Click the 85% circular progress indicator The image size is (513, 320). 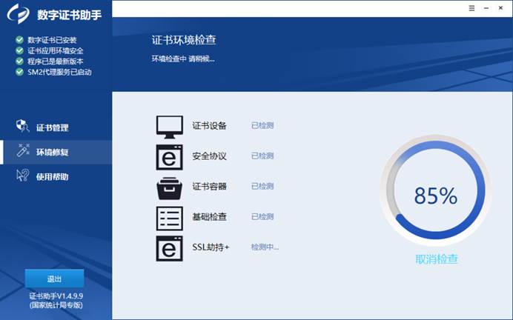pyautogui.click(x=435, y=196)
